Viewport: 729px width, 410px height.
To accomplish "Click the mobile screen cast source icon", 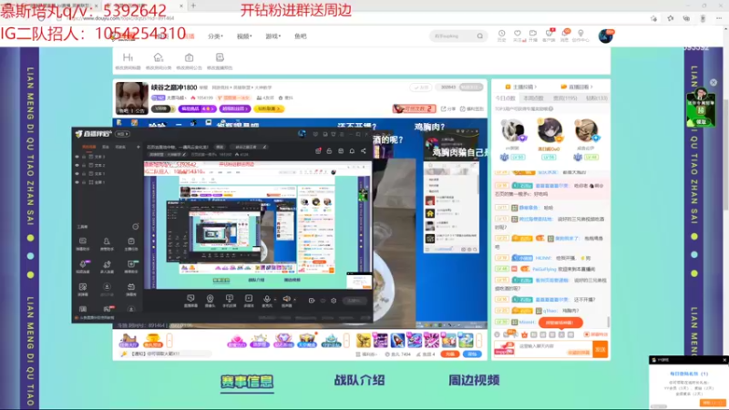I will tap(230, 300).
